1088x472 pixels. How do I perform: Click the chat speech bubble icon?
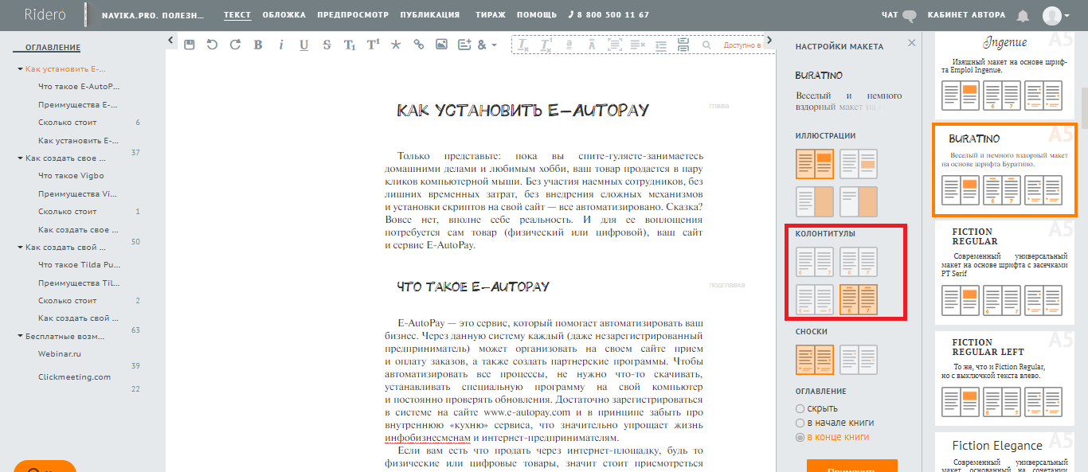910,15
